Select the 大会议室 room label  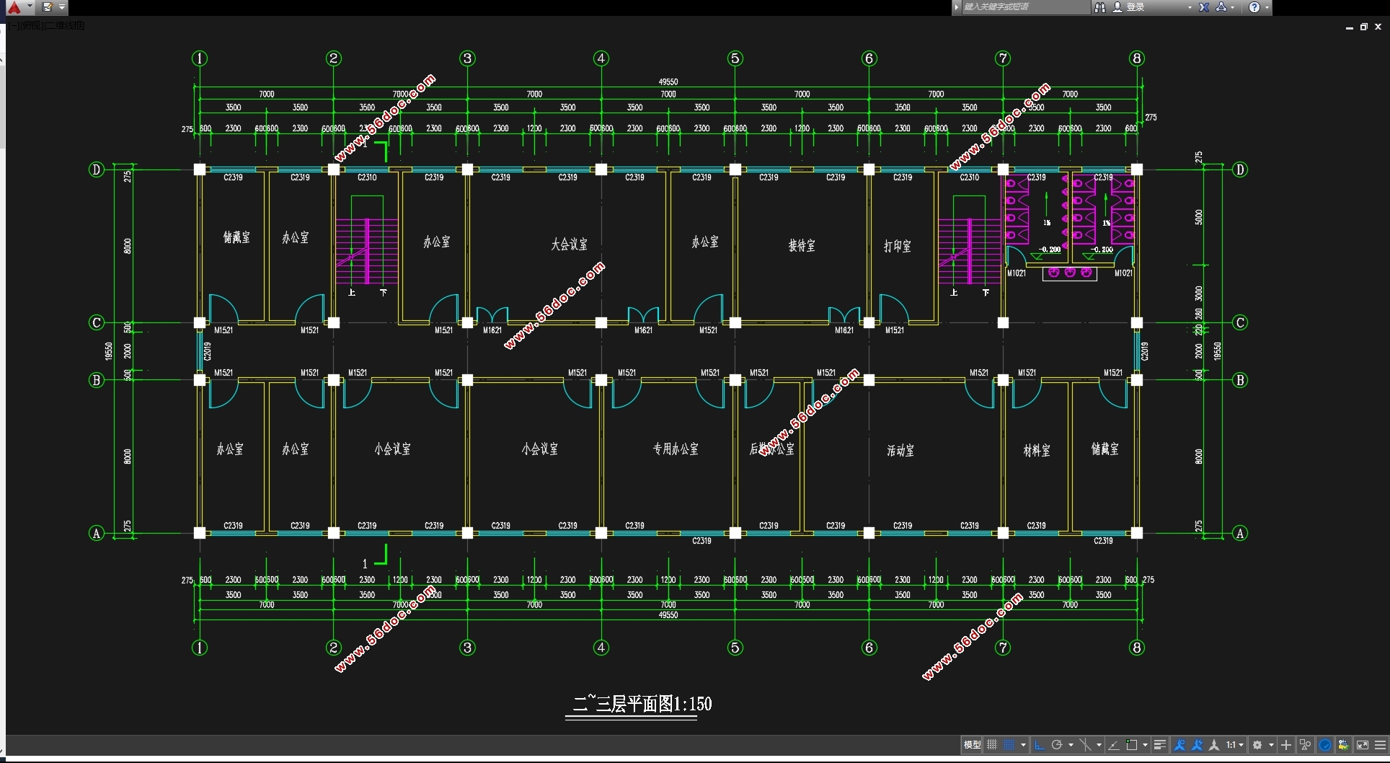click(x=569, y=244)
